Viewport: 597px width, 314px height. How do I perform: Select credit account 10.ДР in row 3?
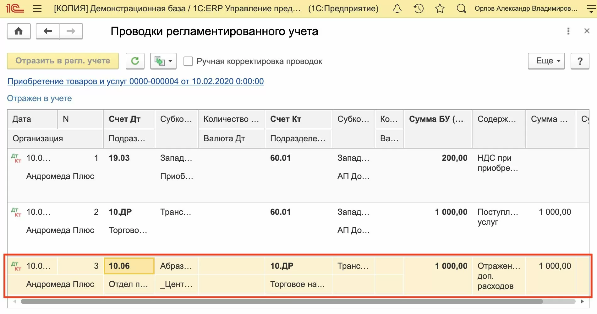click(x=298, y=266)
